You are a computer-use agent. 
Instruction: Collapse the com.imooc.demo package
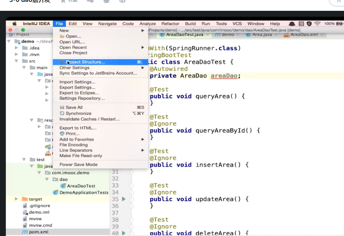[39, 173]
